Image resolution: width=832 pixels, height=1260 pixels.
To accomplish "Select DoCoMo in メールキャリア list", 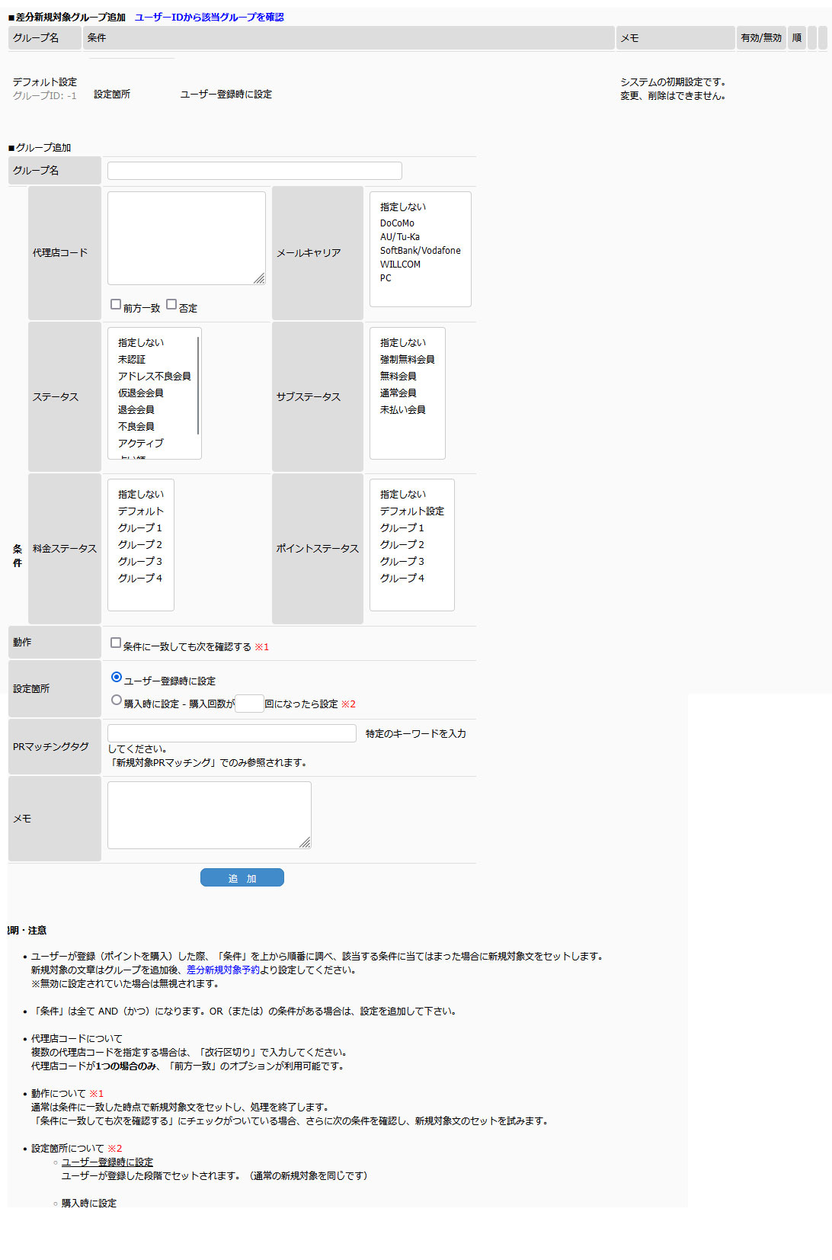I will pyautogui.click(x=397, y=223).
